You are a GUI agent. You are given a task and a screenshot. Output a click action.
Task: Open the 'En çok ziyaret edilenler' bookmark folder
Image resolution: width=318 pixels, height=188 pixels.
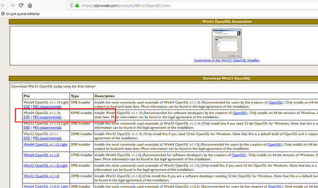pos(21,14)
